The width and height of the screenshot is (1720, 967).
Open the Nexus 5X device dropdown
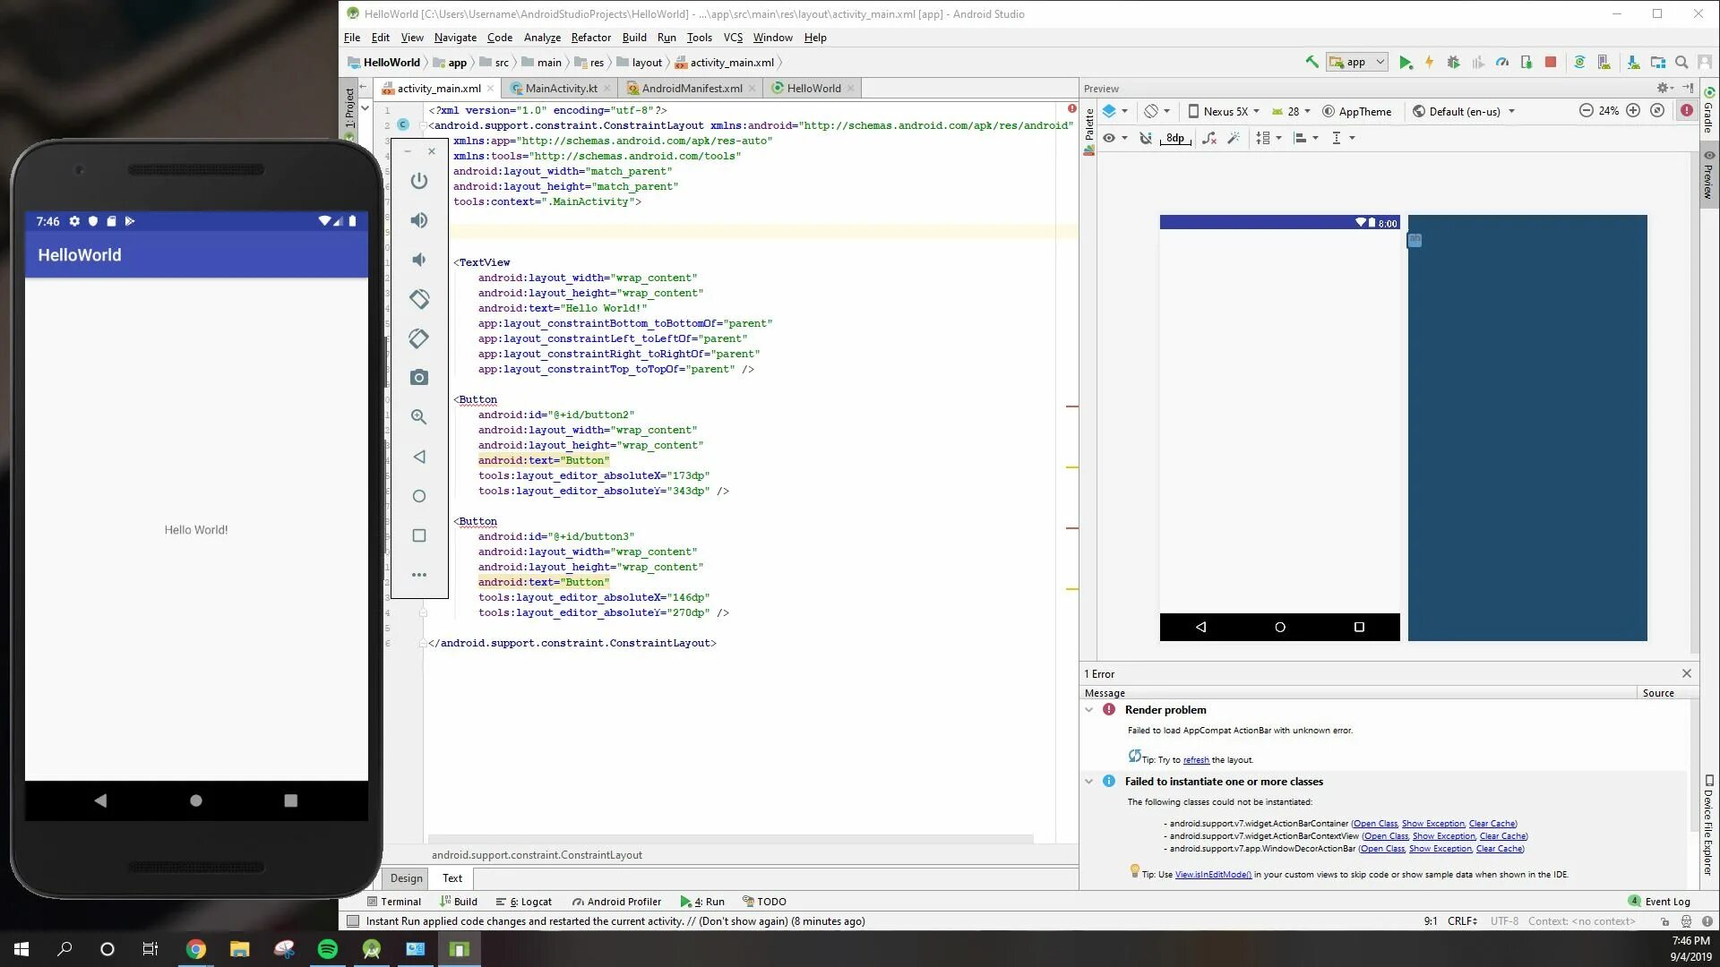tap(1225, 112)
